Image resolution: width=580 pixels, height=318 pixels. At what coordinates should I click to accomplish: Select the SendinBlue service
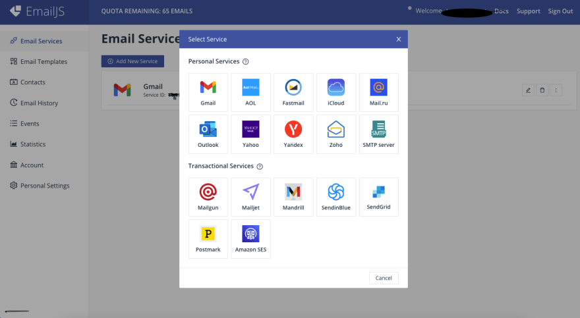coord(336,197)
